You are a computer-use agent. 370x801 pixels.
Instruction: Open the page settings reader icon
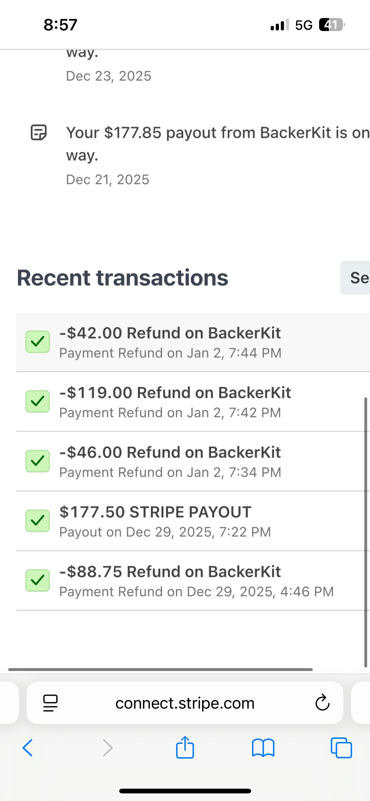(x=50, y=703)
